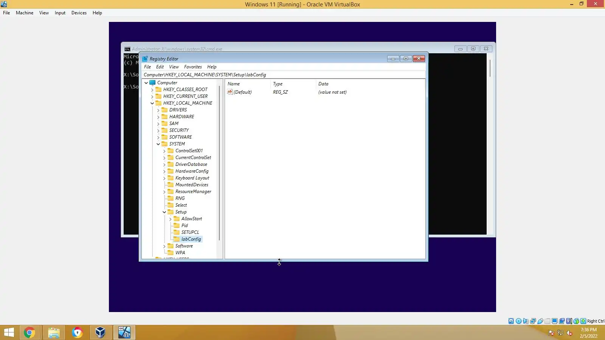Open the Windows Start button
Viewport: 605px width, 340px height.
(x=9, y=332)
